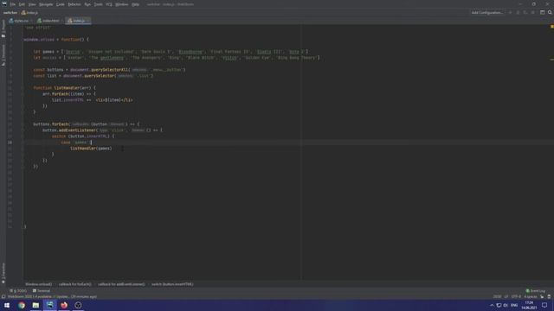Open the Navigate menu
This screenshot has width=554, height=311.
tap(46, 4)
